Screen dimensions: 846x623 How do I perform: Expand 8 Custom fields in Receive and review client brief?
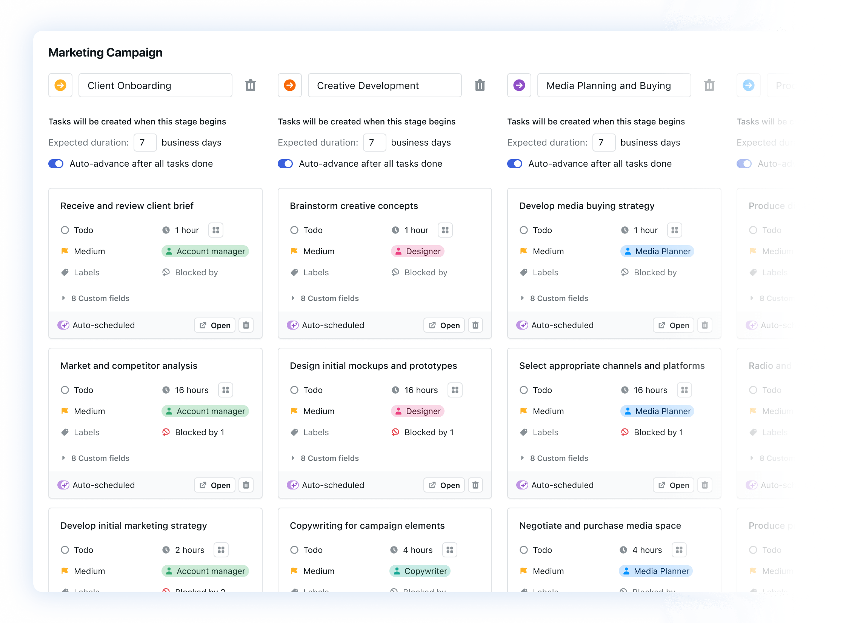96,298
